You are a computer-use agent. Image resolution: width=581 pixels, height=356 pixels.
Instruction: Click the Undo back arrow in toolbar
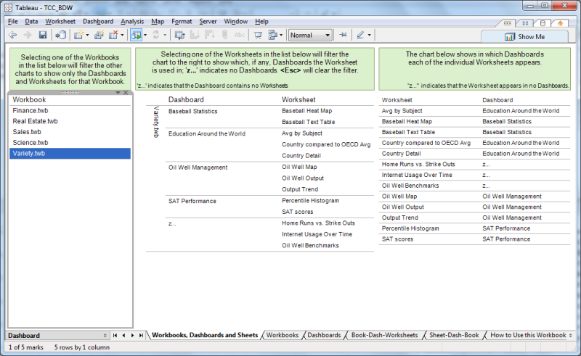(x=12, y=35)
